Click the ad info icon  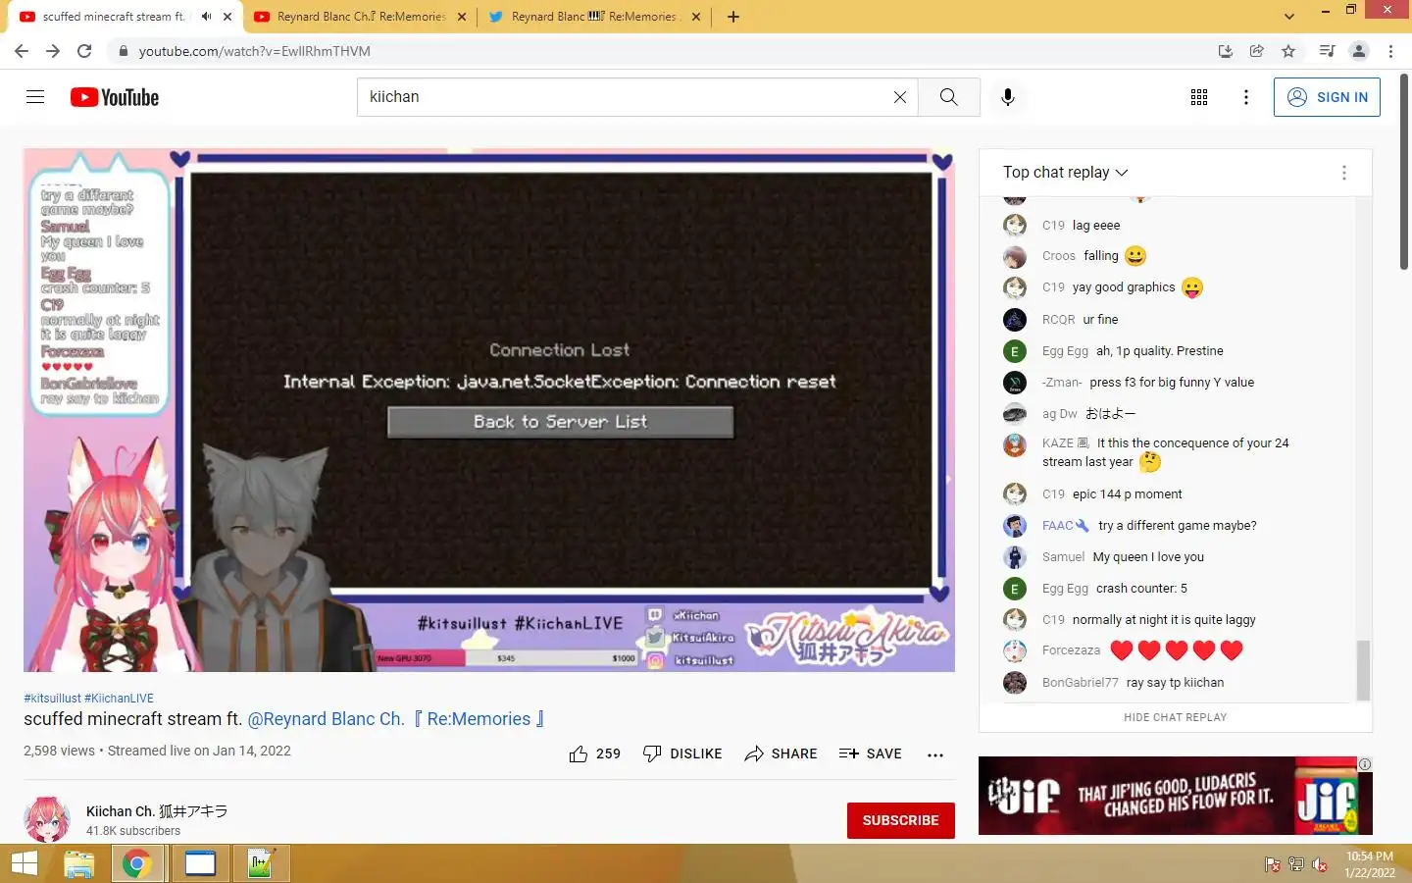(x=1365, y=764)
